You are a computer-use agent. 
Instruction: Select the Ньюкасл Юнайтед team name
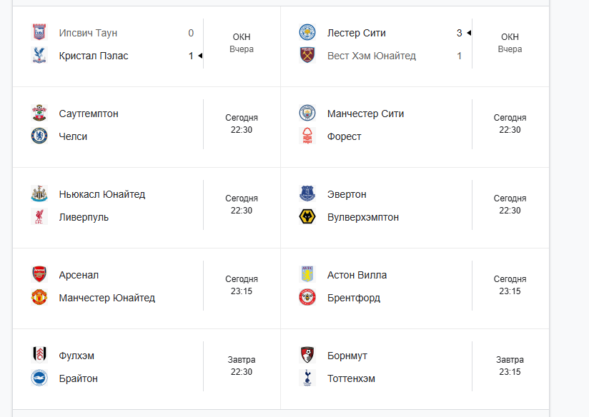tap(102, 194)
